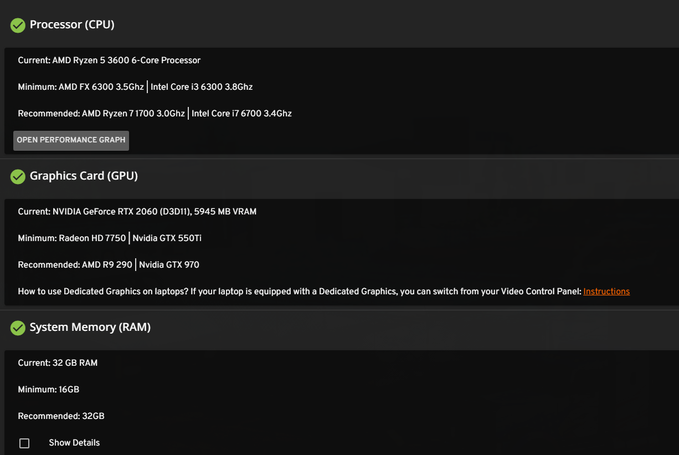Select the Intel Core i7 6700 3.4Ghz text
Image resolution: width=679 pixels, height=455 pixels.
[x=241, y=114]
